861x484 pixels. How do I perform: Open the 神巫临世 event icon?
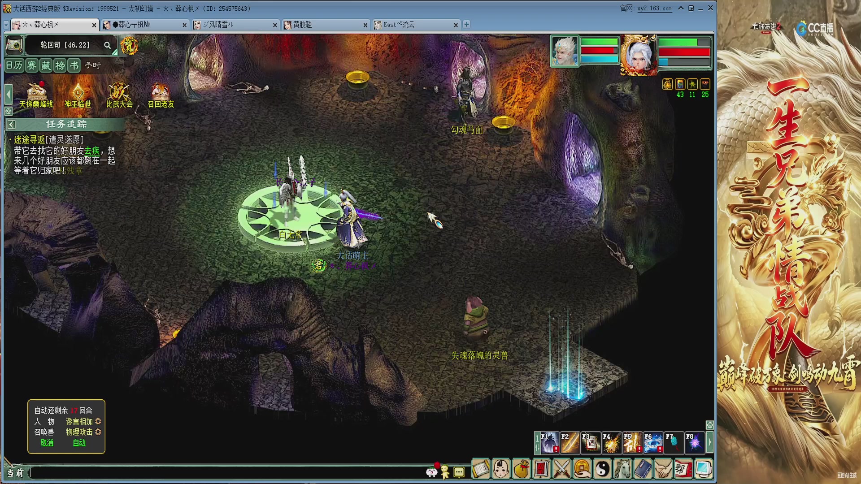point(78,95)
